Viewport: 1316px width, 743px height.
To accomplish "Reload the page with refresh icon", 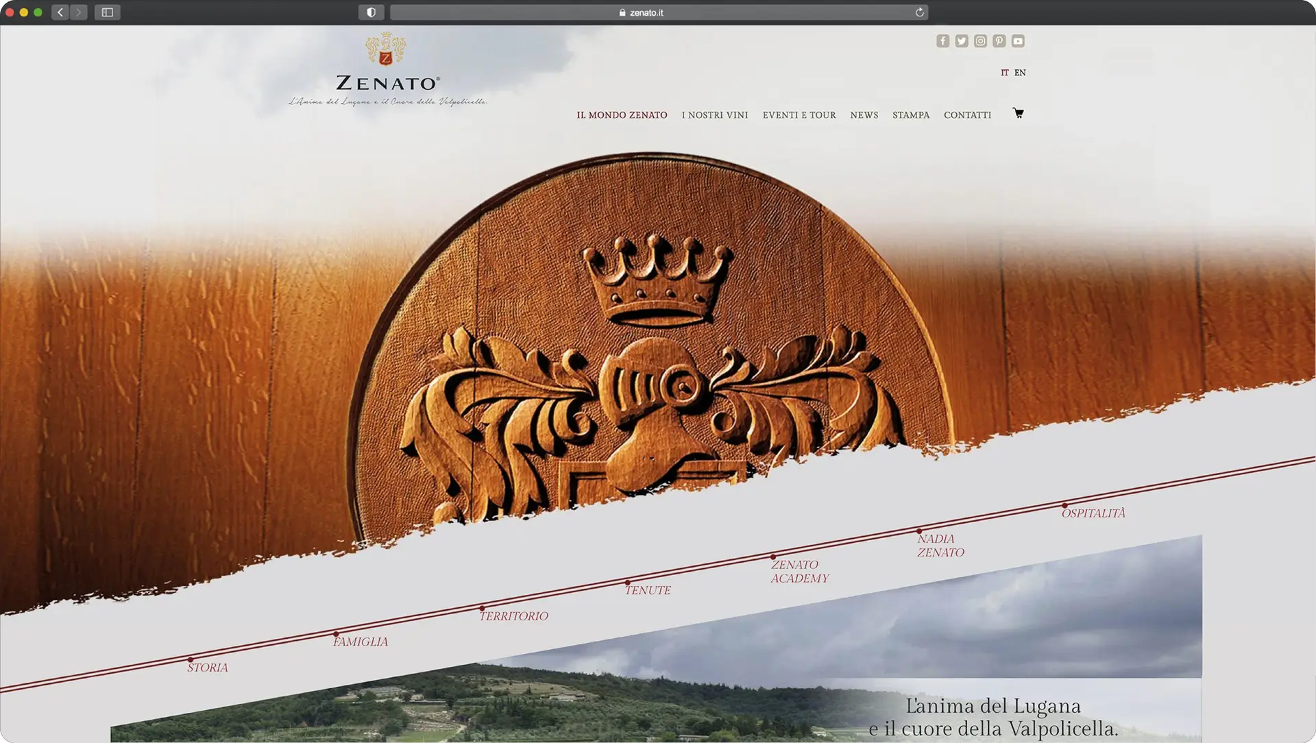I will [920, 12].
